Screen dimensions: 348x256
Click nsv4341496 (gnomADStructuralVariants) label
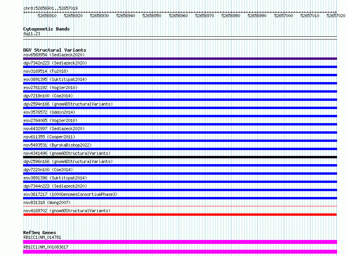pos(67,153)
